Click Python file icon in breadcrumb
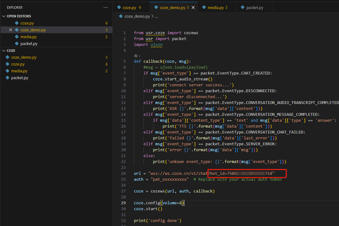 [121, 16]
